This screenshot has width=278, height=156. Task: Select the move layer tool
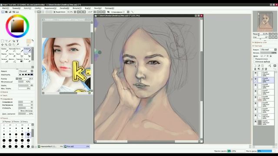pyautogui.click(x=2, y=45)
